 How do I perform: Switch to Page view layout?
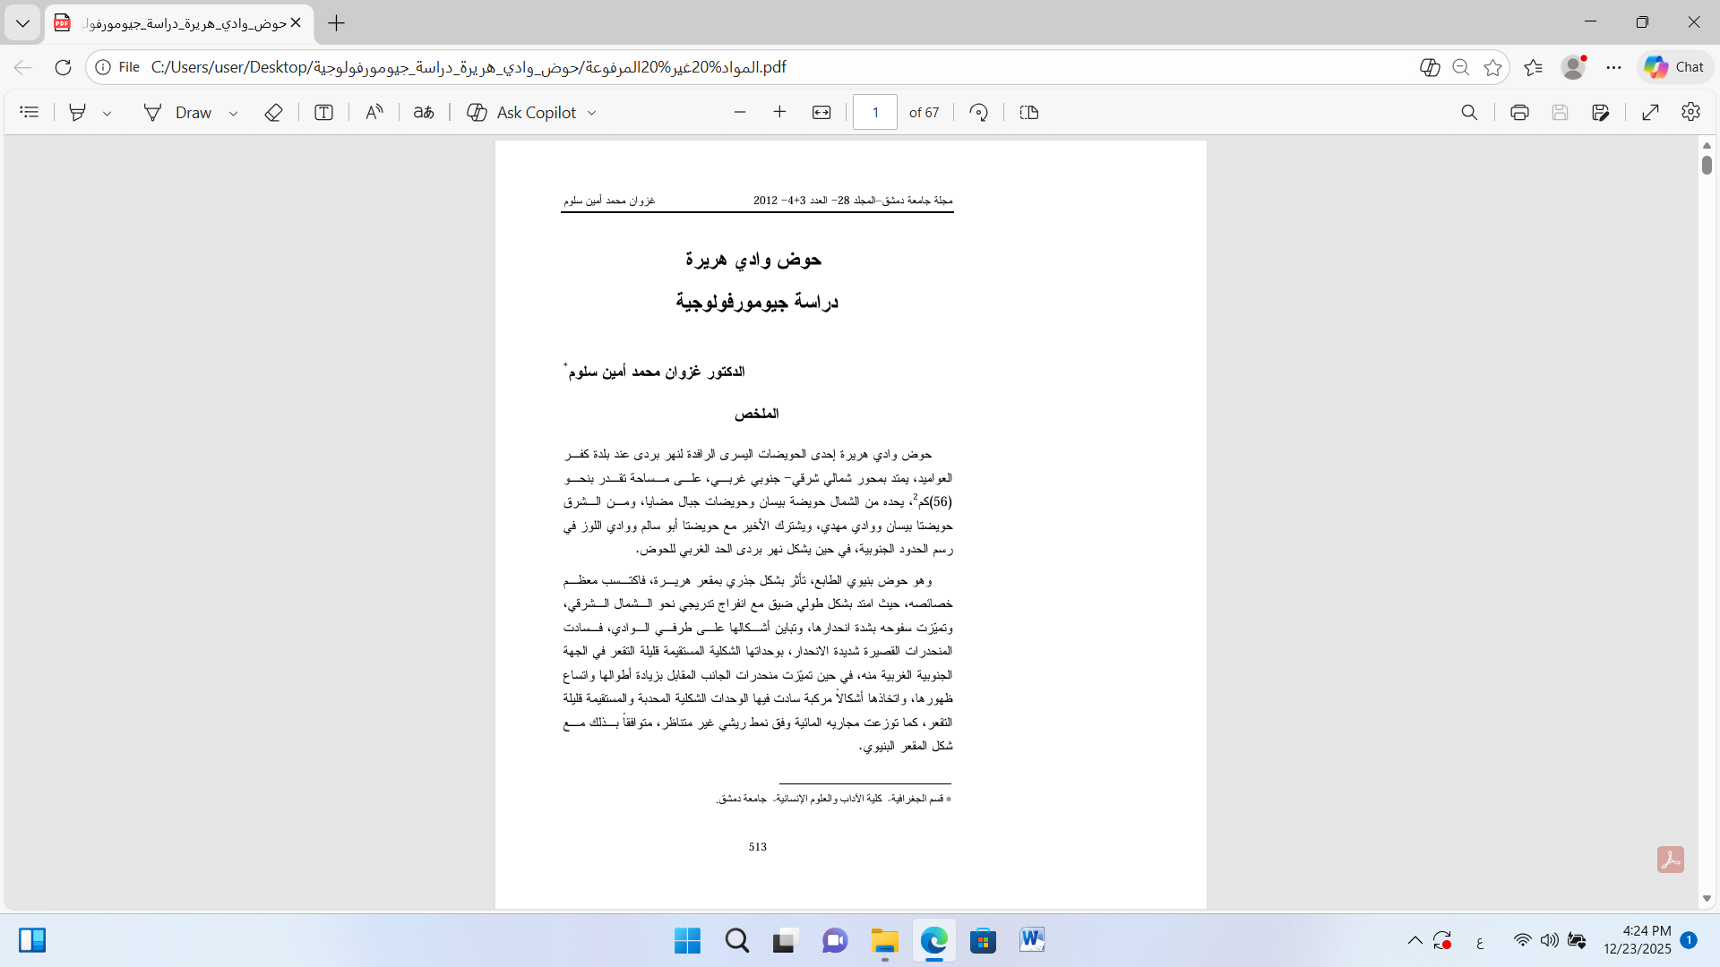click(1029, 112)
